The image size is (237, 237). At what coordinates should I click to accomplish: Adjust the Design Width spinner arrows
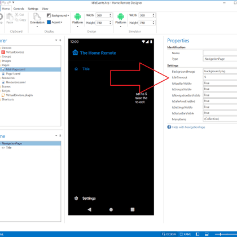tap(111, 15)
